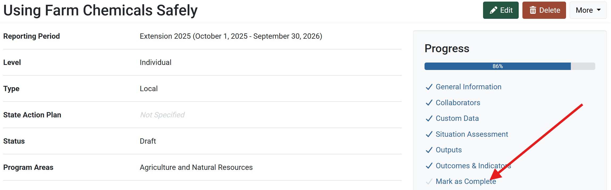Click the Using Farm Chemicals Safely heading
The width and height of the screenshot is (611, 190).
coord(100,10)
